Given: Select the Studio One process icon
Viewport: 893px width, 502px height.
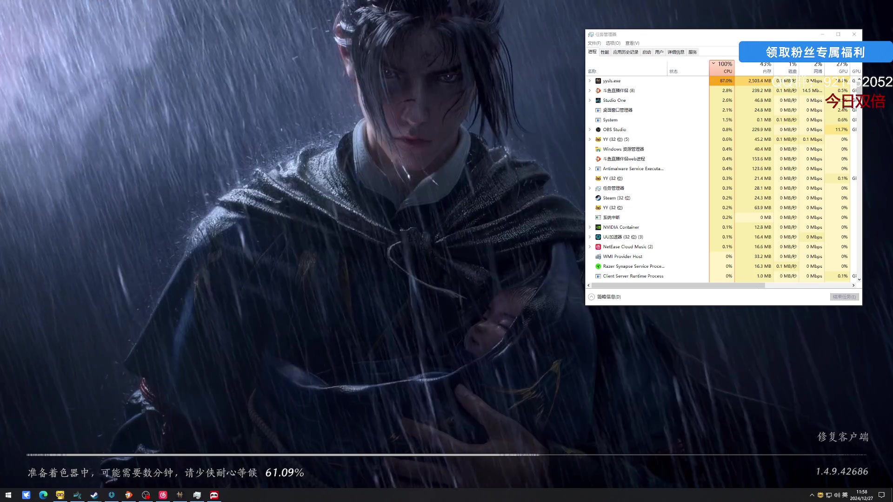Looking at the screenshot, I should tap(598, 100).
